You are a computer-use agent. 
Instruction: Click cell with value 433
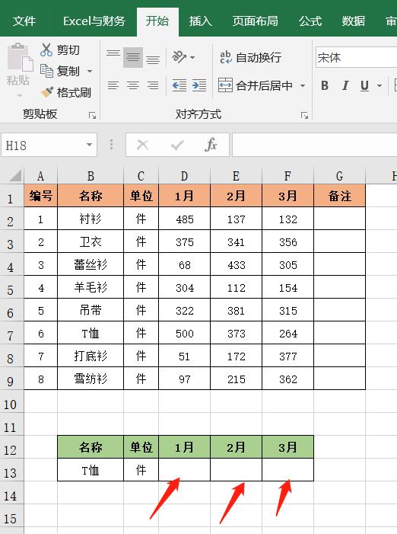point(237,264)
